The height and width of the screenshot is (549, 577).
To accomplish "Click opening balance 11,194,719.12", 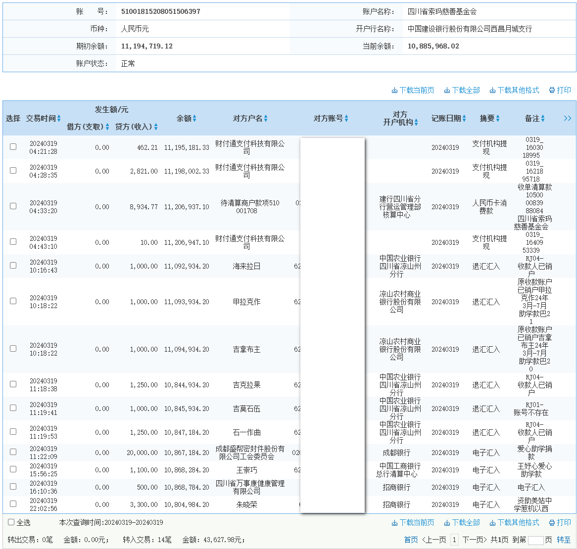I will tap(147, 46).
